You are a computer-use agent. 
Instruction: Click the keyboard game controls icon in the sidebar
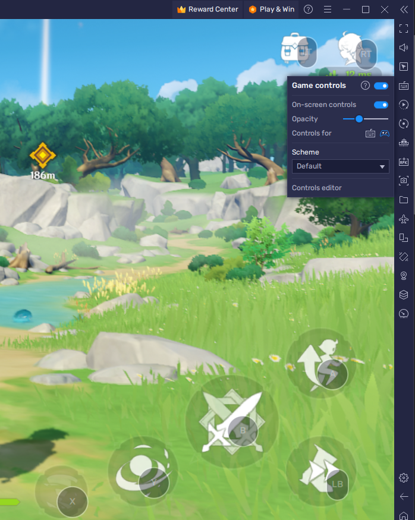click(404, 86)
